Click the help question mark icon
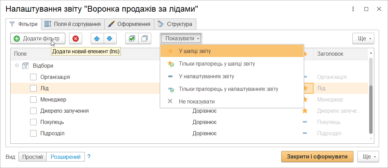Viewport: 388px width, 168px height. click(89, 157)
